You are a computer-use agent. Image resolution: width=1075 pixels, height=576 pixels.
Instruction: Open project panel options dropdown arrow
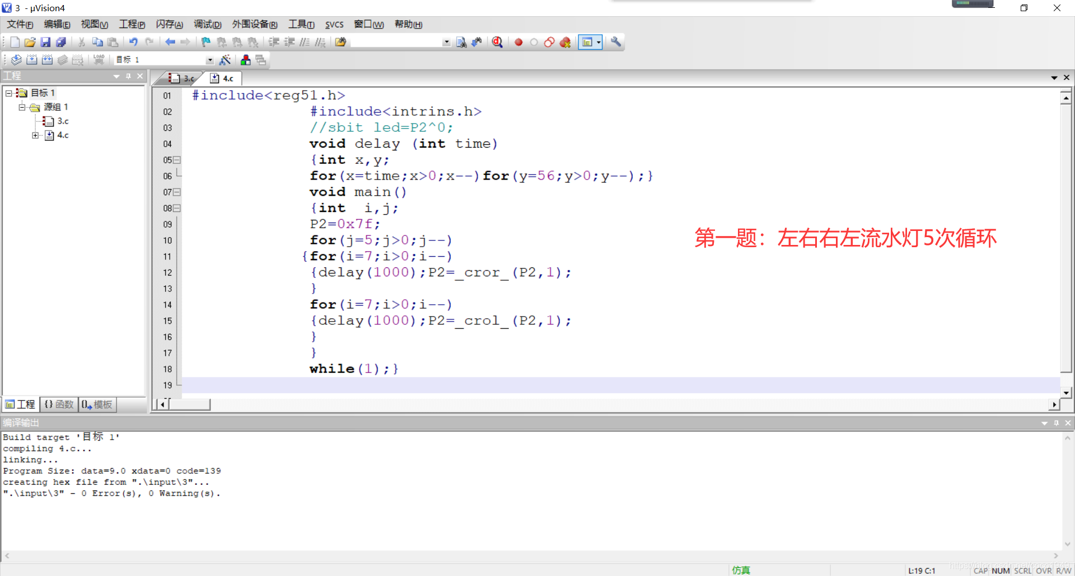(x=116, y=76)
